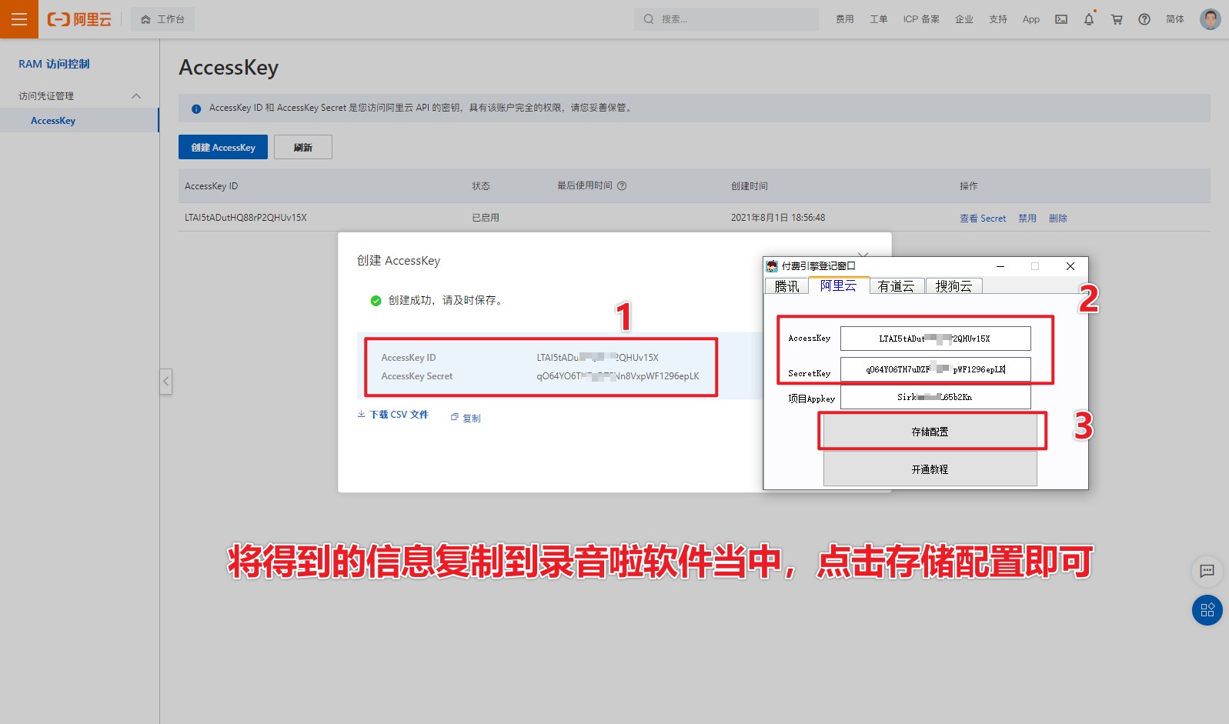
Task: Click the 刷新 refresh button
Action: (303, 147)
